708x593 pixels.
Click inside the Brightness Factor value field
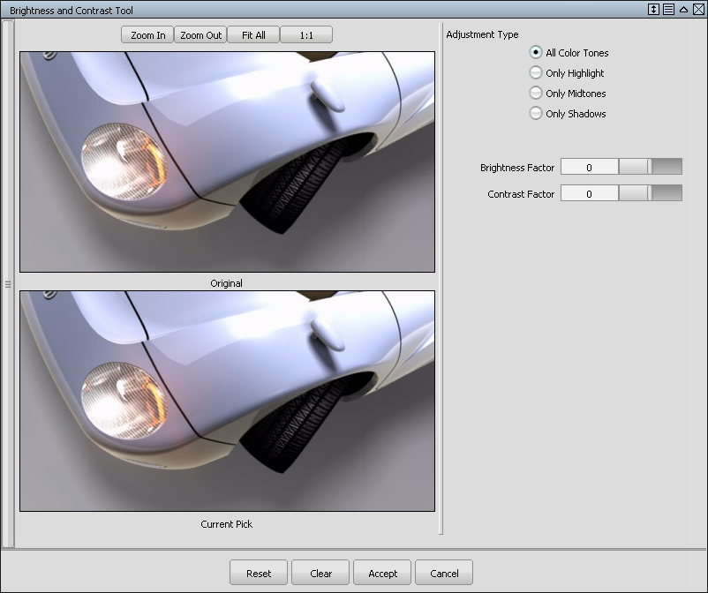click(x=589, y=166)
